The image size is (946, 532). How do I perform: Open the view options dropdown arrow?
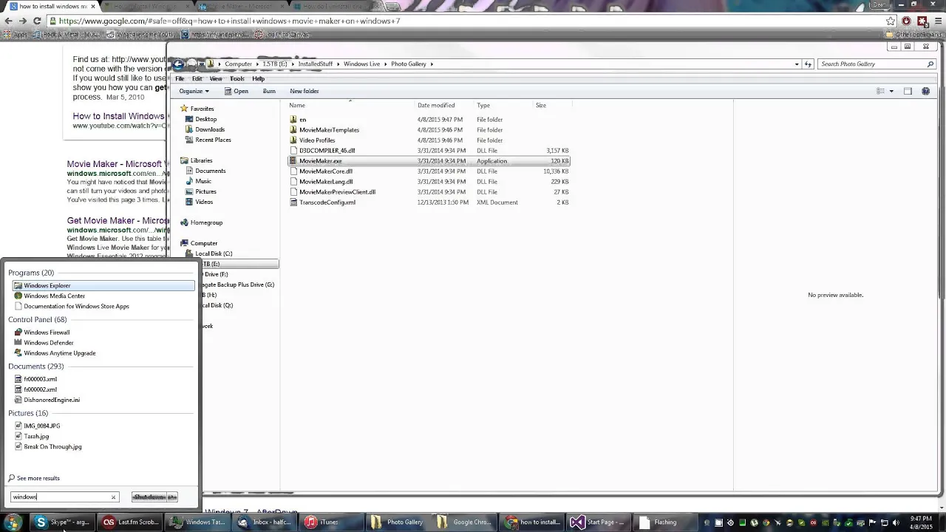891,91
